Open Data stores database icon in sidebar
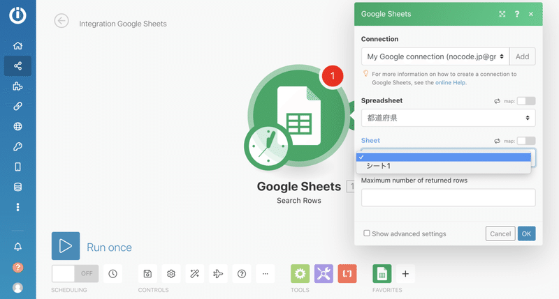The height and width of the screenshot is (299, 559). tap(17, 187)
